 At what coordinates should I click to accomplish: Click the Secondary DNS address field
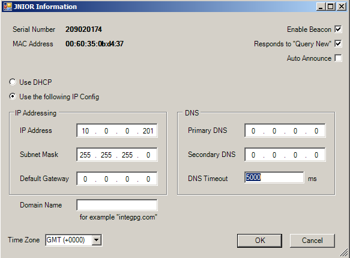[285, 155]
